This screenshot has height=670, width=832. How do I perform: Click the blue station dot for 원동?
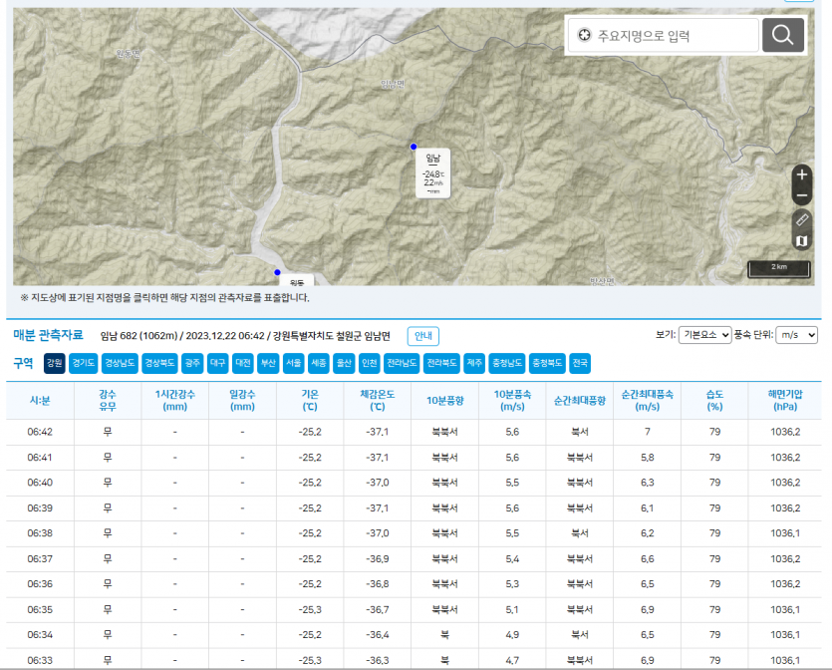277,271
